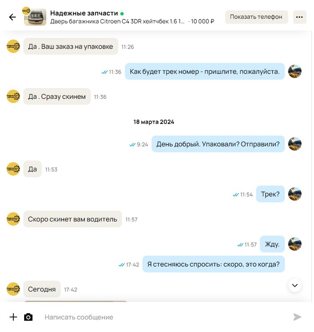This screenshot has height=332, width=314.
Task: Open the three-dots more options menu
Action: coord(299,17)
